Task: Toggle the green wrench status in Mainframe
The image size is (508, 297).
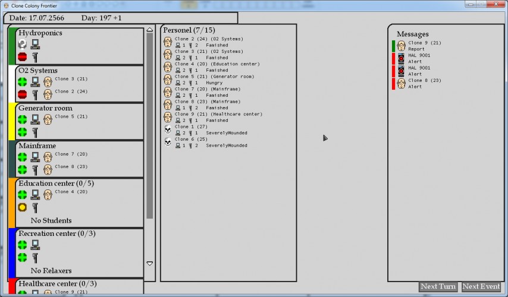Action: 23,170
